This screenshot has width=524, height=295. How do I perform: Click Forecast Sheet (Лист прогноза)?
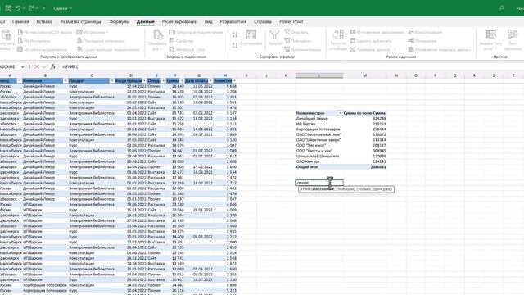(x=513, y=40)
